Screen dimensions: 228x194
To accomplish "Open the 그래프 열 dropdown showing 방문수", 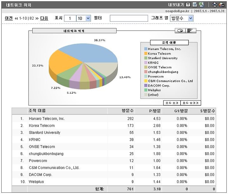I will (x=182, y=18).
